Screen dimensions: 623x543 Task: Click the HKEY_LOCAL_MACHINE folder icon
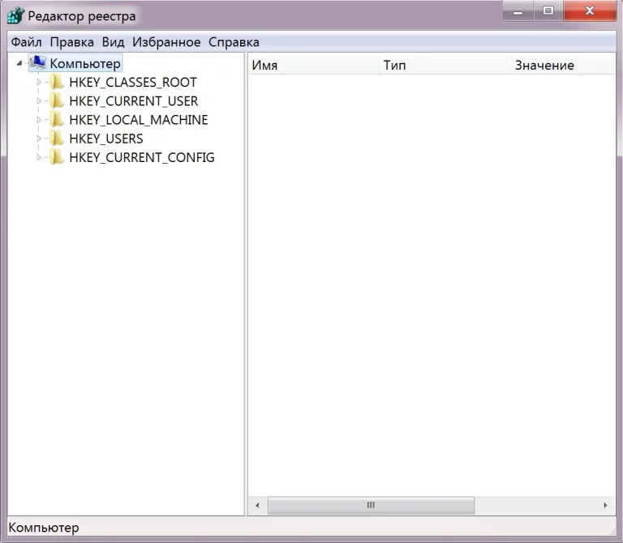57,119
